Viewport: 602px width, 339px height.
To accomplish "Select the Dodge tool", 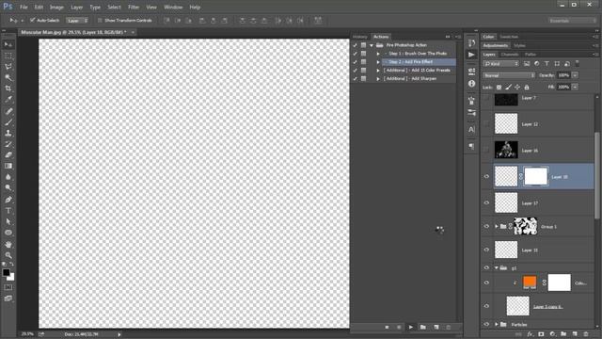I will point(8,187).
